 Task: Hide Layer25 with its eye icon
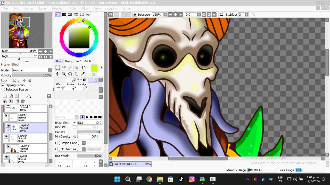(8, 126)
